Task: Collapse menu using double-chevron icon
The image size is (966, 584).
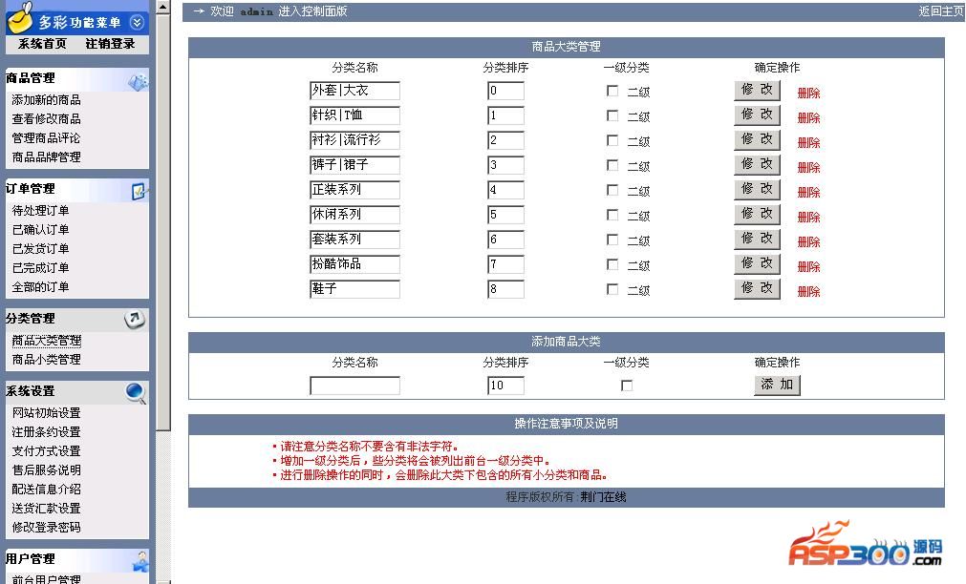Action: tap(137, 24)
